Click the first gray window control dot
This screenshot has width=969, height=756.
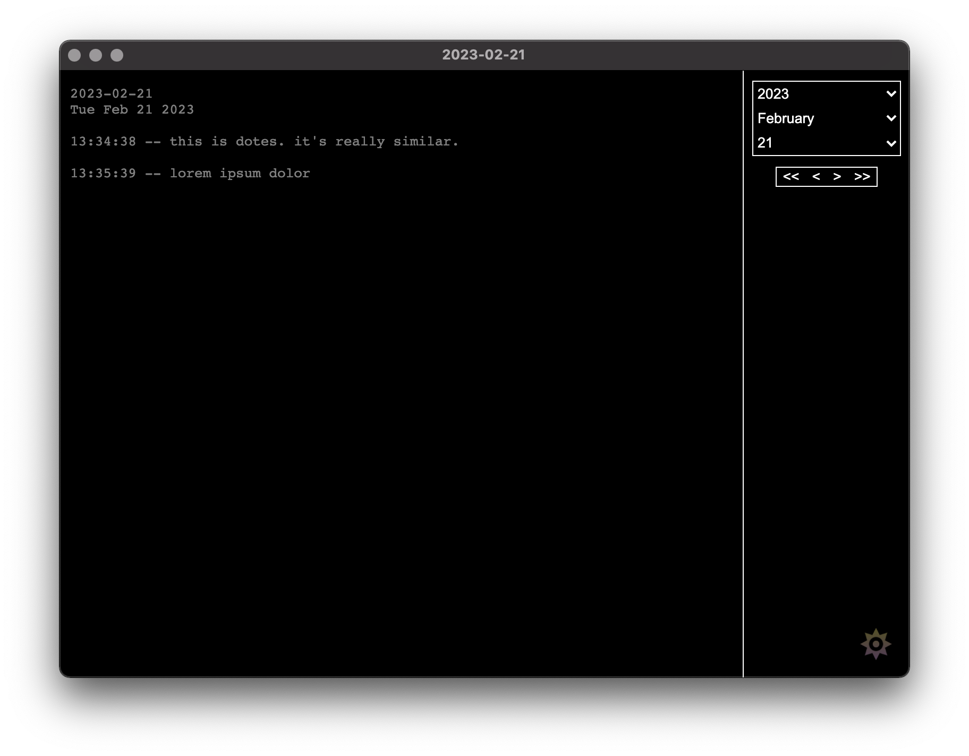[74, 55]
